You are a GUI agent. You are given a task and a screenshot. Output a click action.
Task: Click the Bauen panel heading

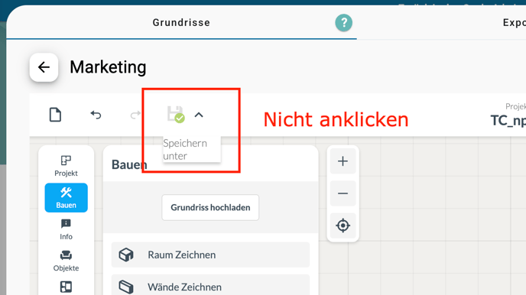pos(129,164)
